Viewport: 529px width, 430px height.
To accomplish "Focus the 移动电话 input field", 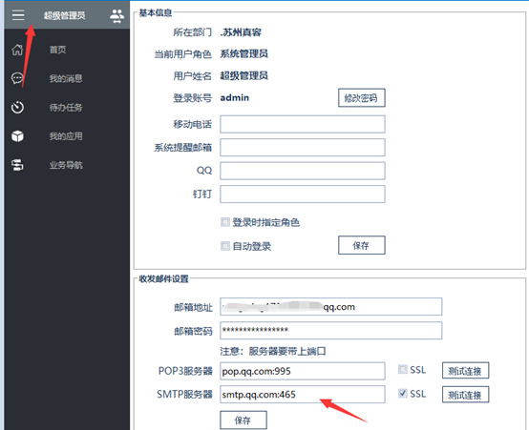I will 303,124.
